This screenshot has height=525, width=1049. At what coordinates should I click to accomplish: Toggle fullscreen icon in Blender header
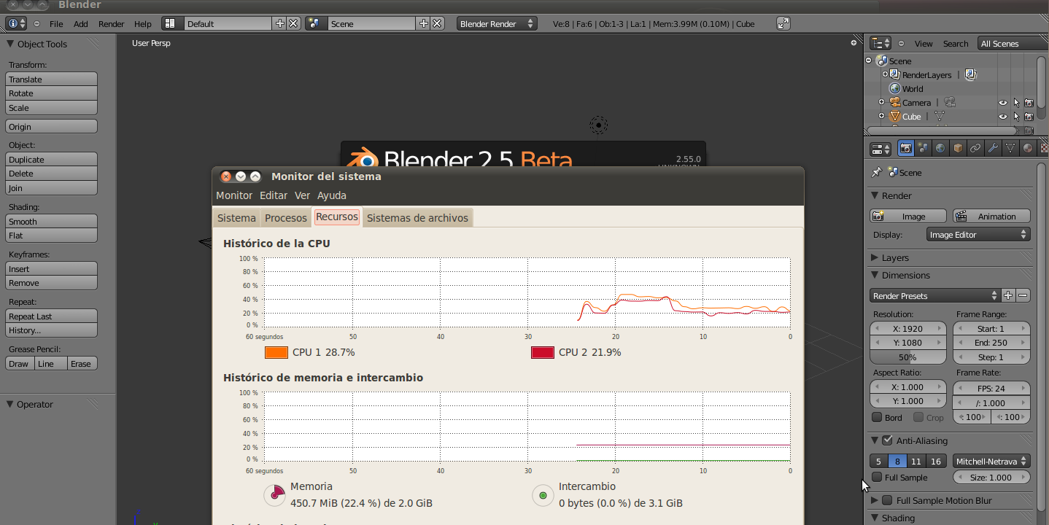pos(783,23)
